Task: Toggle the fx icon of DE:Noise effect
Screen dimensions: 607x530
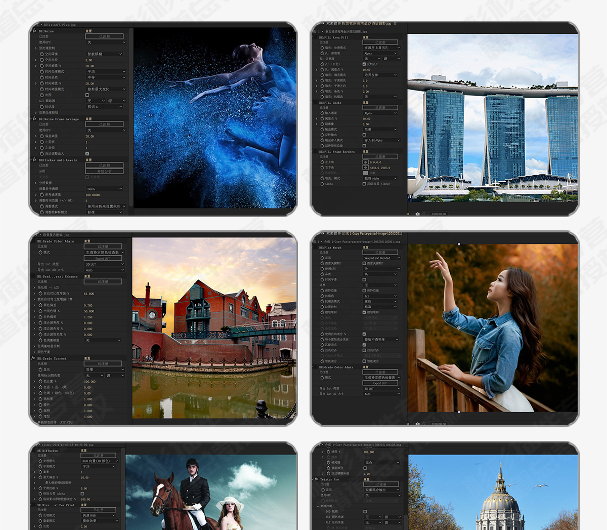Action: click(x=34, y=31)
